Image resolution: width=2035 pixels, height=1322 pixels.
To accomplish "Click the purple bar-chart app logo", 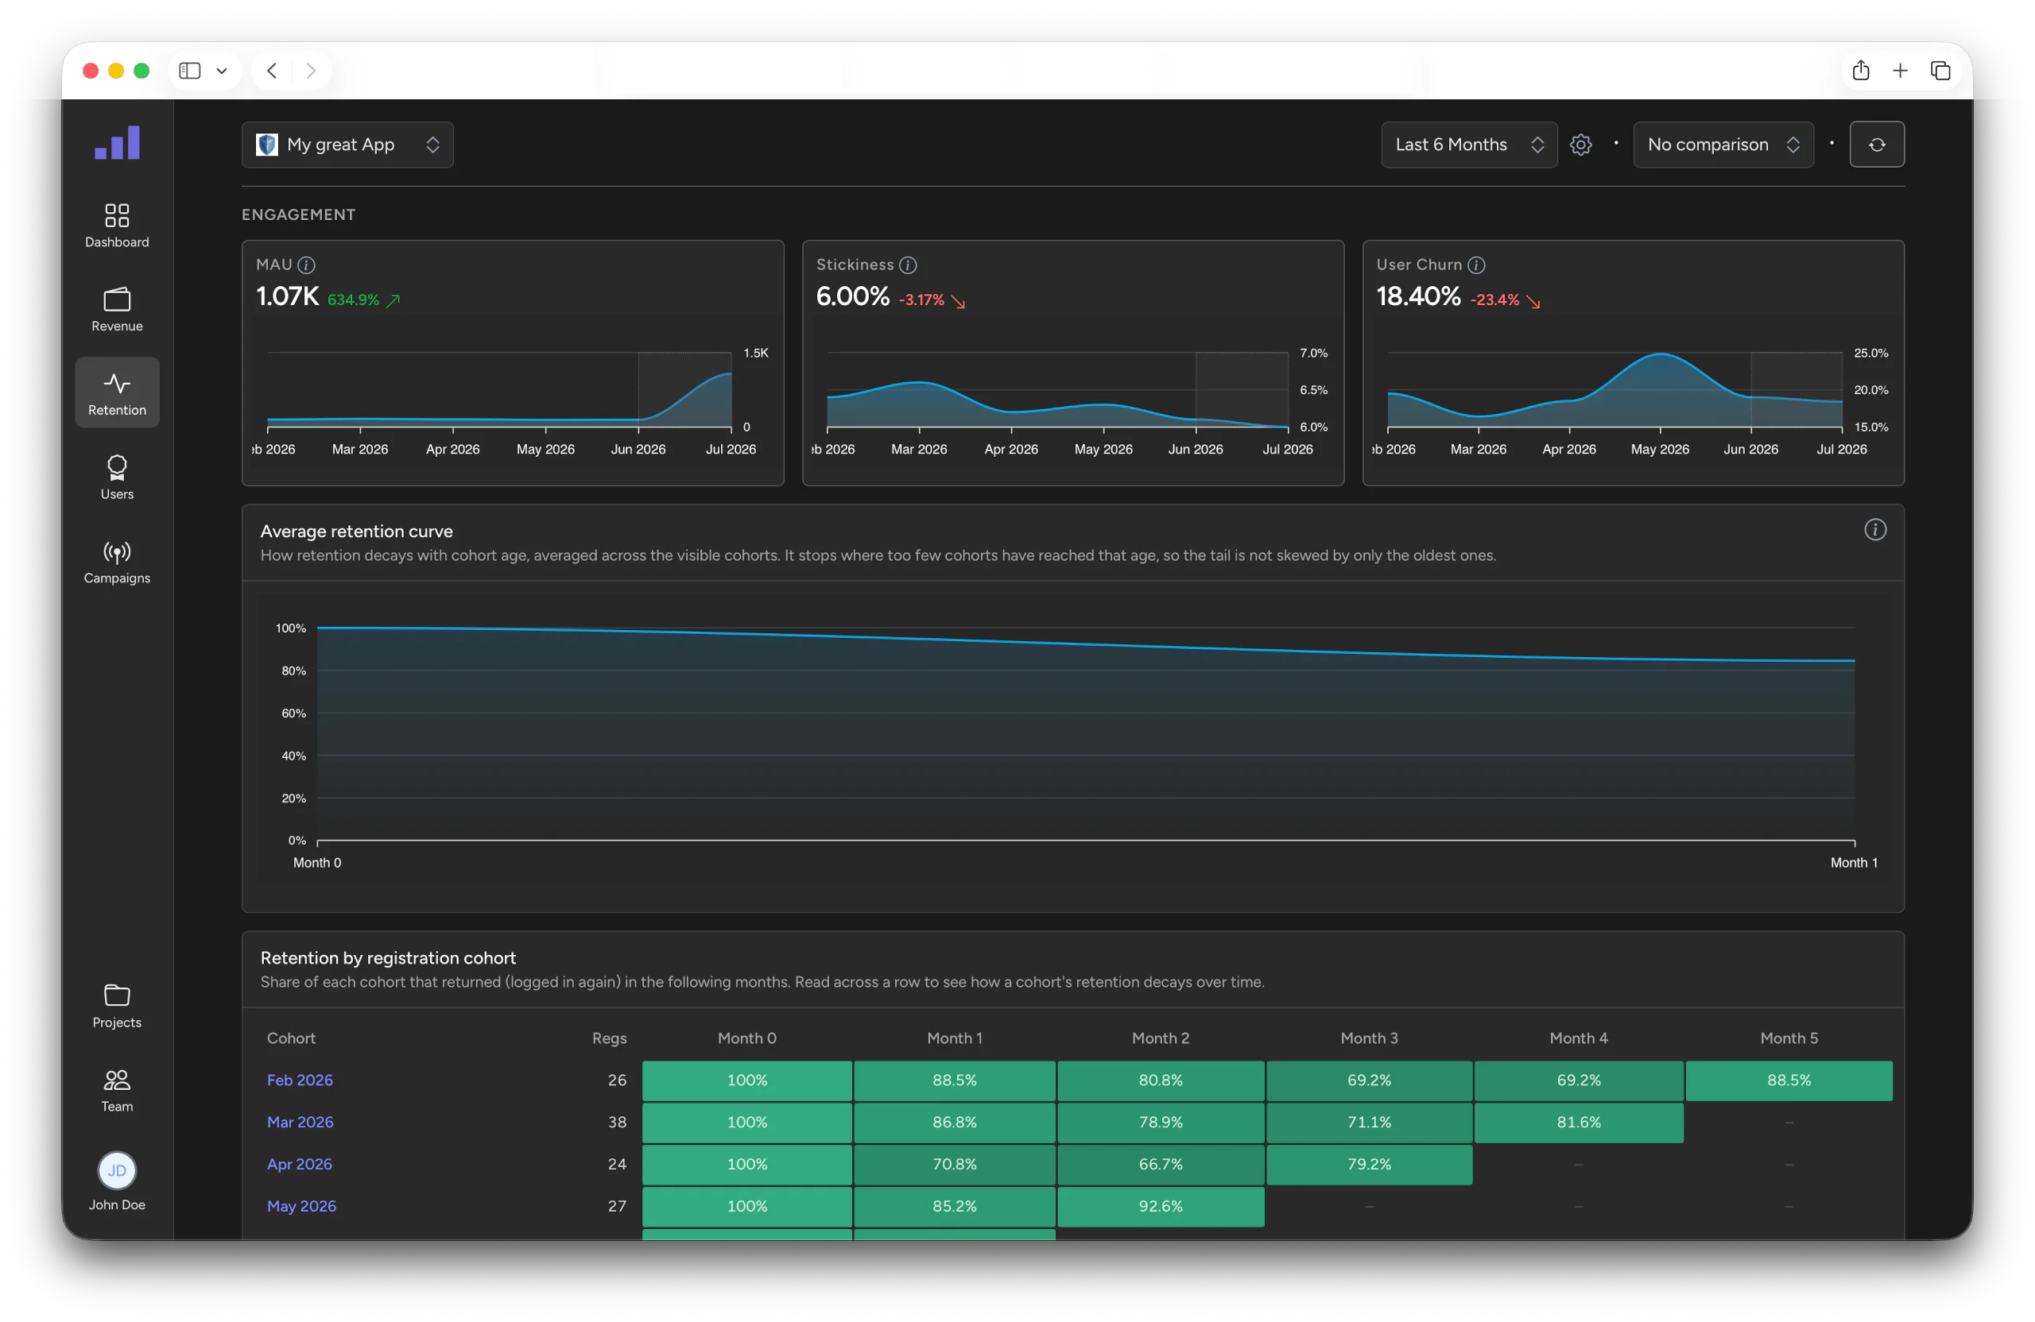I will click(x=117, y=143).
